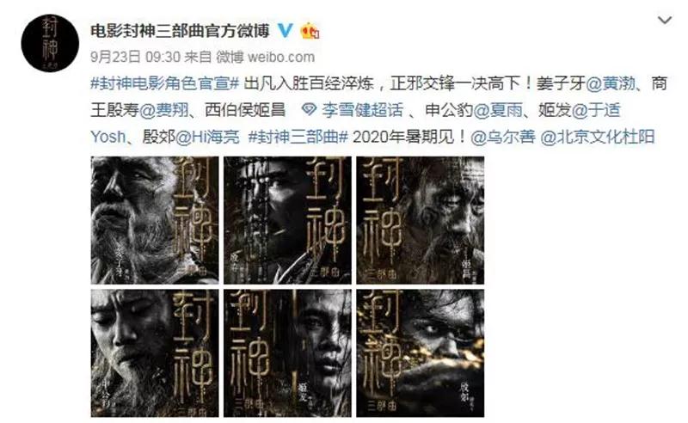The height and width of the screenshot is (423, 688).
Task: Open account name 电影封神三部曲官方微博
Action: pyautogui.click(x=180, y=31)
